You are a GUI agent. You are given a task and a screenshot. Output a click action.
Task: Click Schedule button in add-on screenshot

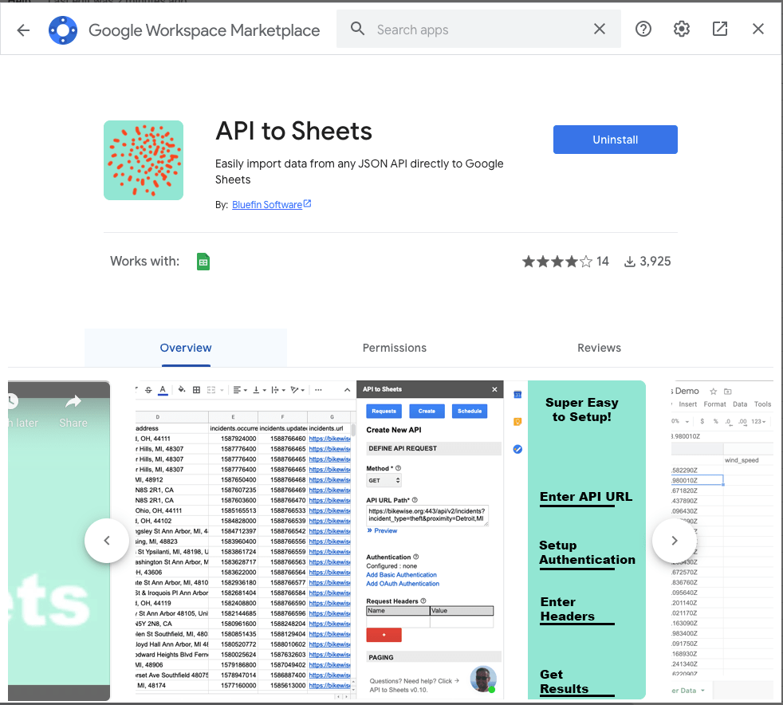(470, 411)
